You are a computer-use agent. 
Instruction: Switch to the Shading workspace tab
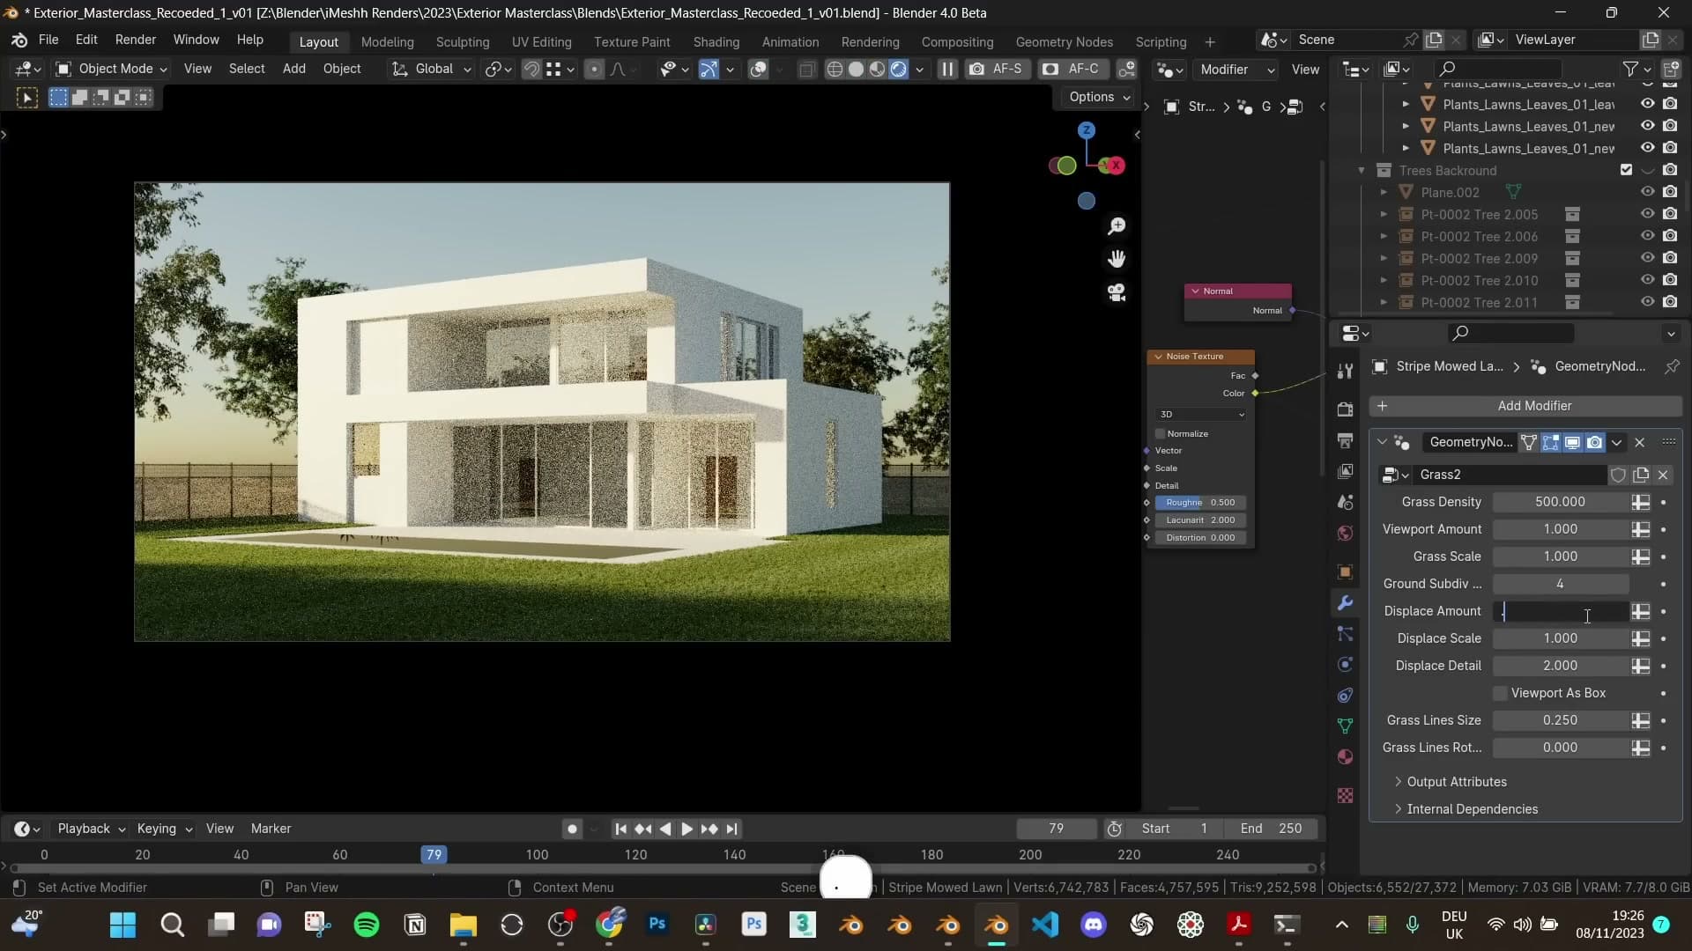point(716,42)
